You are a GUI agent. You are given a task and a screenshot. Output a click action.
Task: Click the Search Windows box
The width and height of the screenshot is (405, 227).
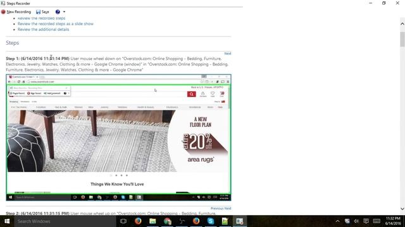(65, 221)
